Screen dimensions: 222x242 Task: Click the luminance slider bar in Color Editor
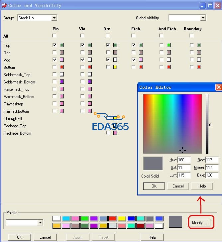207,124
